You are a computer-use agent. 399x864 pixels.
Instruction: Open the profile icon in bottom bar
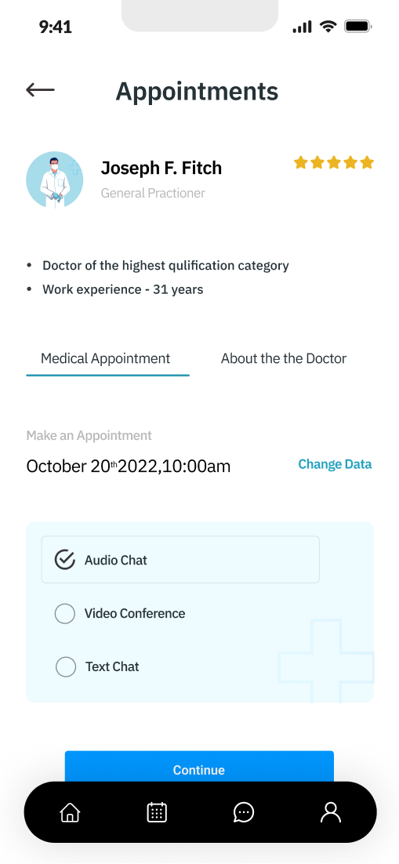point(331,812)
